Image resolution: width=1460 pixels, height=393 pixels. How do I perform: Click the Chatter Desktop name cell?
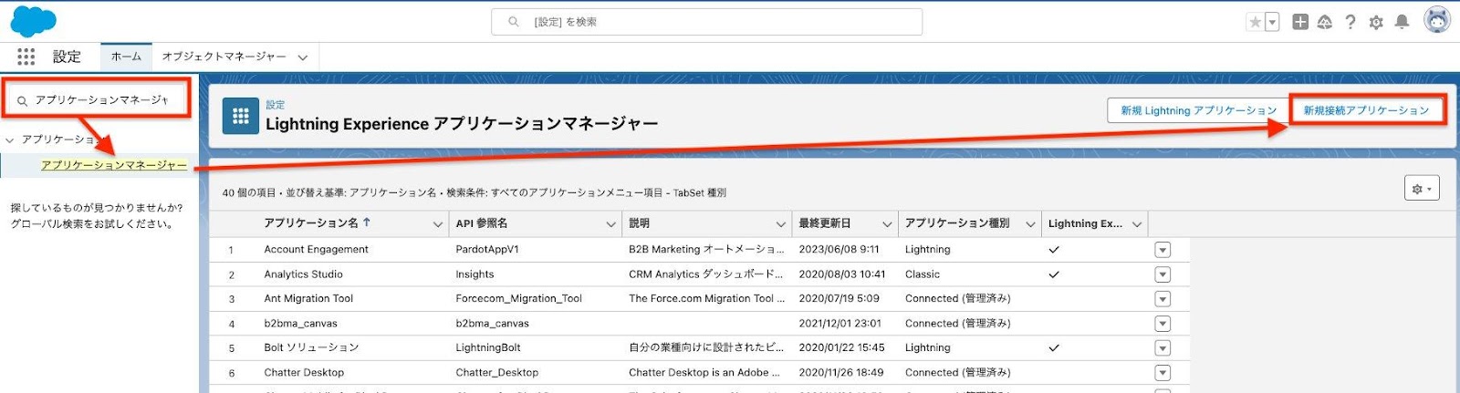pos(304,372)
